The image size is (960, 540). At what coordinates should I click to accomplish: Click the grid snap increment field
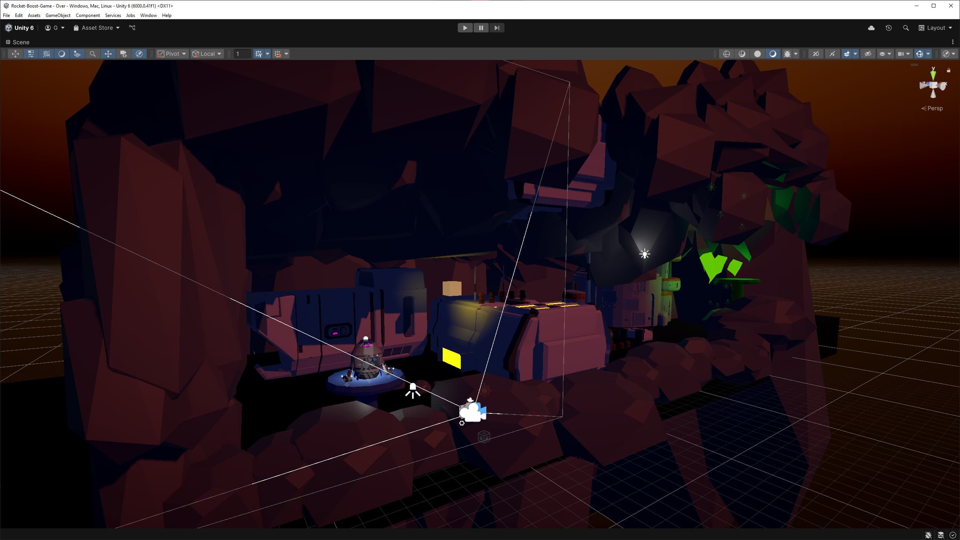(x=242, y=54)
